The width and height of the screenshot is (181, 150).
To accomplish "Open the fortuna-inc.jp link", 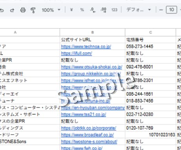I will coord(86,101).
